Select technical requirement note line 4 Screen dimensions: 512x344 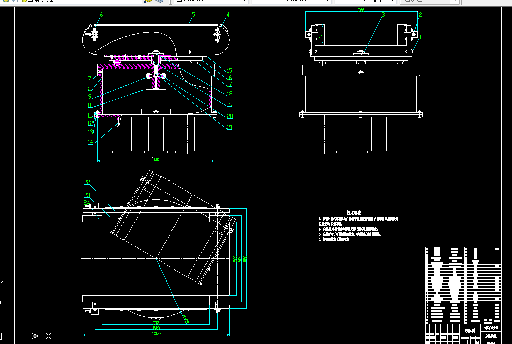pos(334,239)
